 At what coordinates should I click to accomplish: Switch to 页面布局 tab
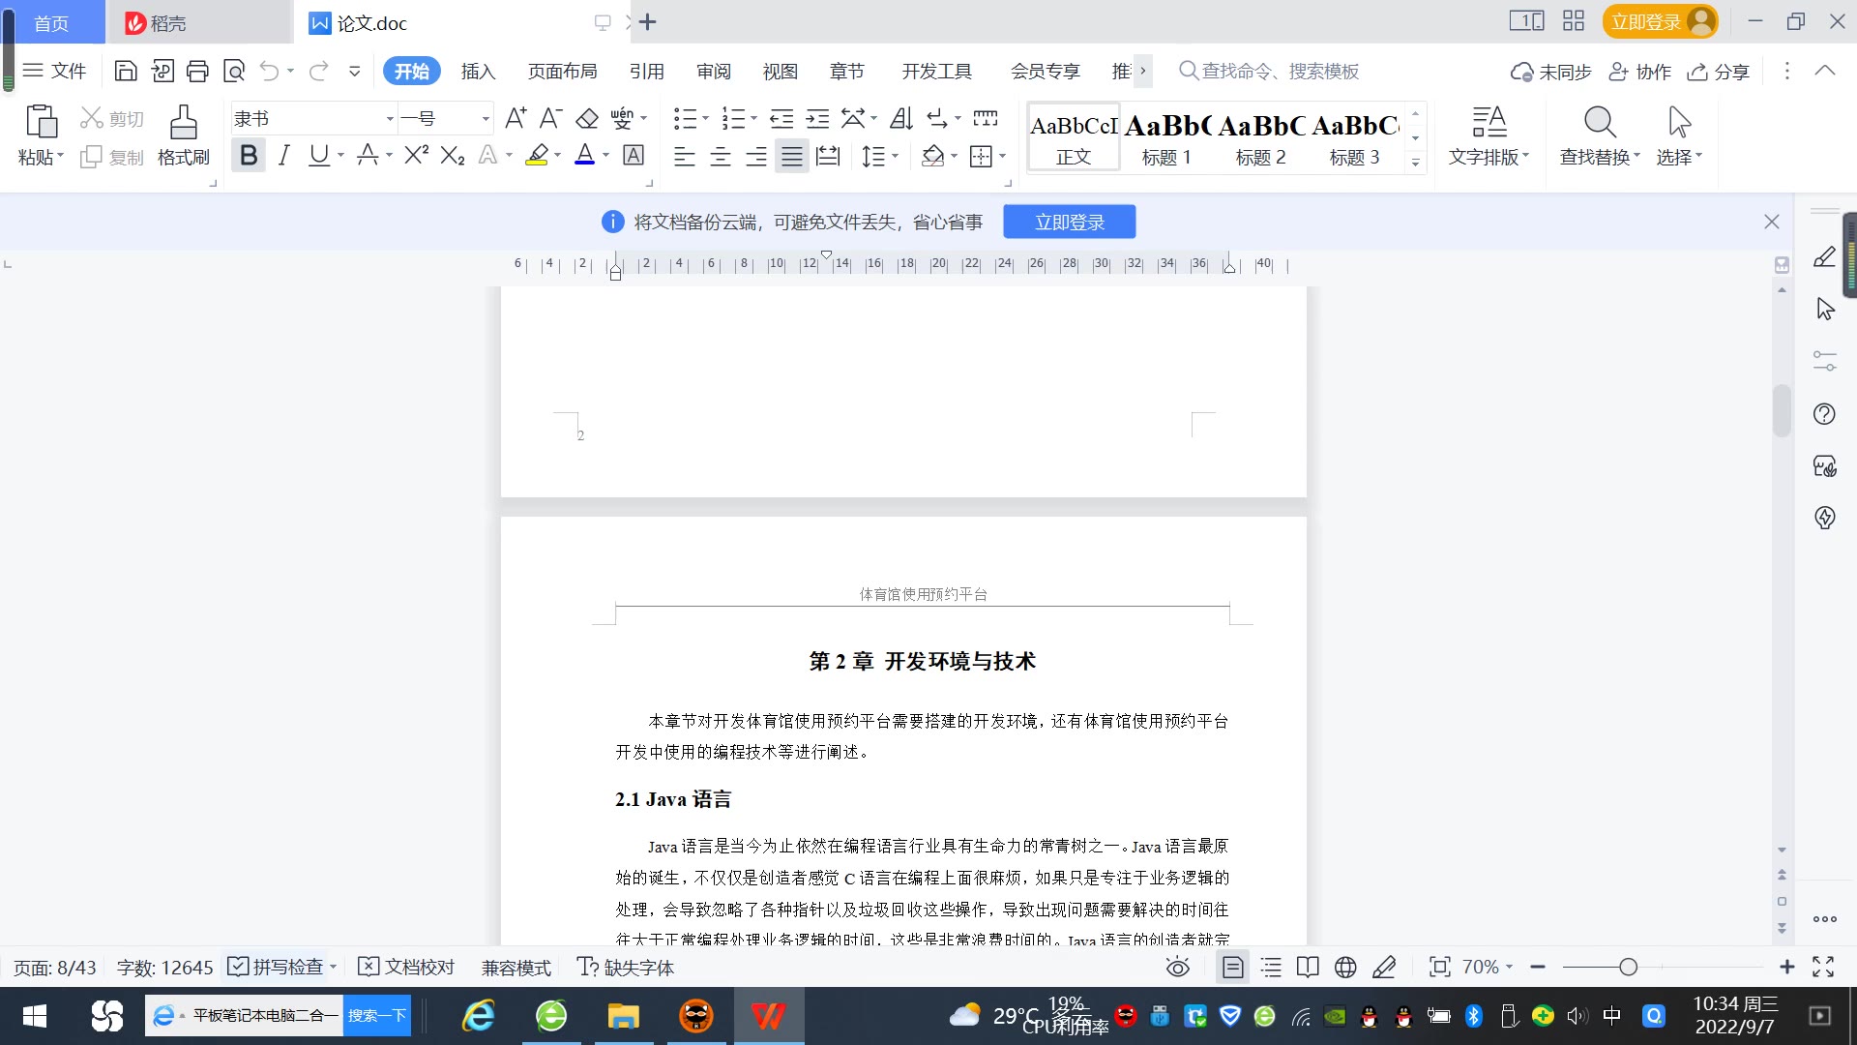point(562,71)
